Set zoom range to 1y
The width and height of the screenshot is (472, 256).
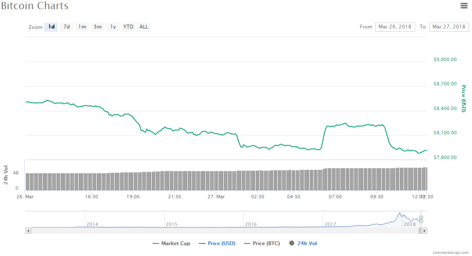(113, 27)
